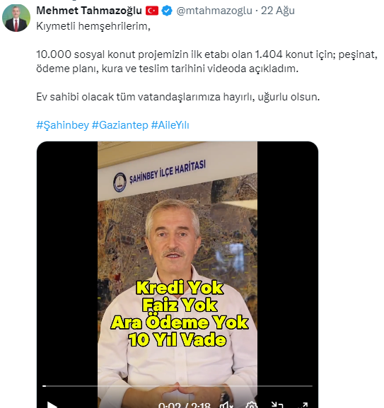The image size is (384, 408).
Task: Play the video with the play button
Action: click(52, 404)
